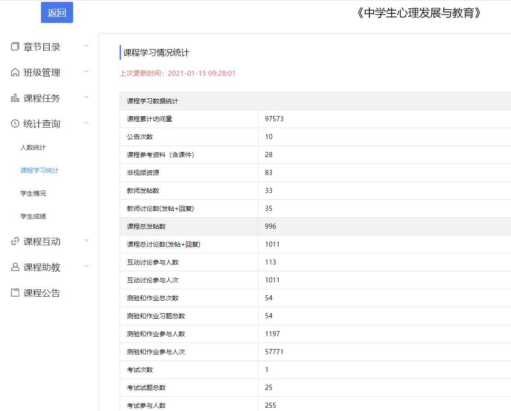Click the 课程互动 link chain icon
The height and width of the screenshot is (411, 511).
(x=15, y=242)
